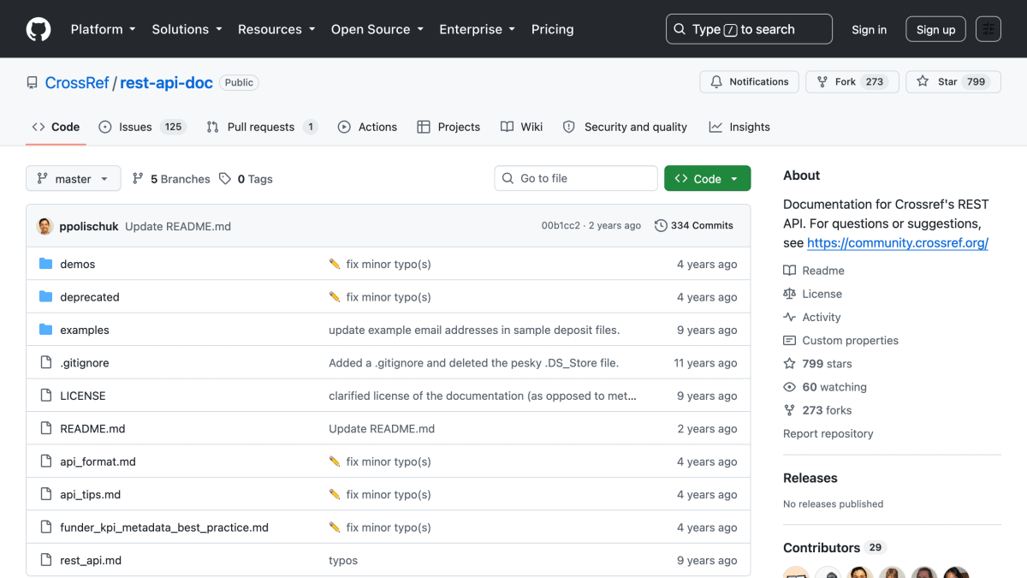Open License in About sidebar
Image resolution: width=1027 pixels, height=578 pixels.
click(x=813, y=294)
